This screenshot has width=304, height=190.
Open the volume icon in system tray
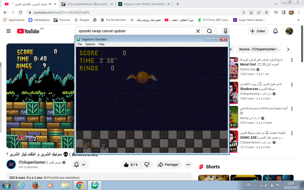pos(267,185)
